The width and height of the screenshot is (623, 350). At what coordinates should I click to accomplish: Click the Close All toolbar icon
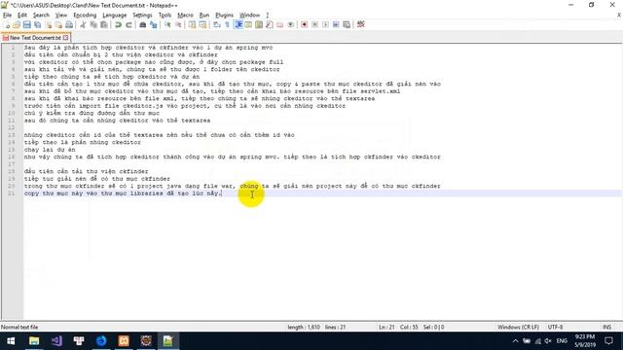[x=58, y=25]
